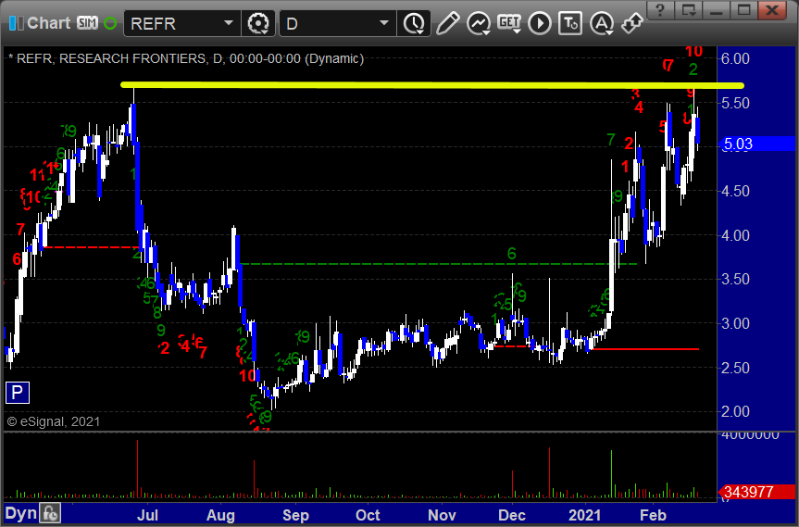Open the REFR symbol dropdown arrow
The height and width of the screenshot is (527, 799).
[229, 23]
